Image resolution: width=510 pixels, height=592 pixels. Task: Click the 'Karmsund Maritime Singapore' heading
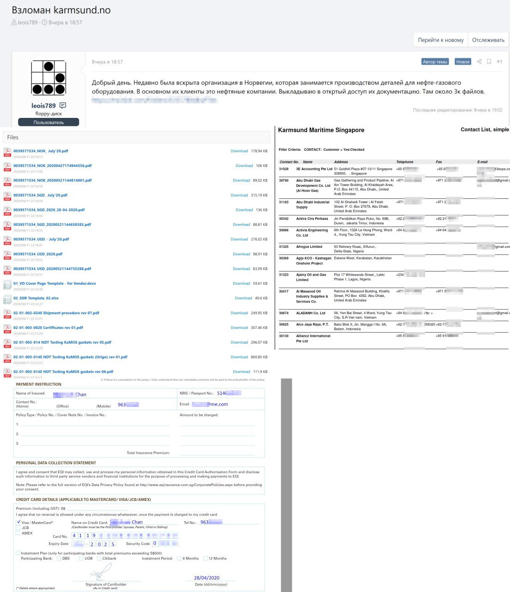click(x=321, y=130)
